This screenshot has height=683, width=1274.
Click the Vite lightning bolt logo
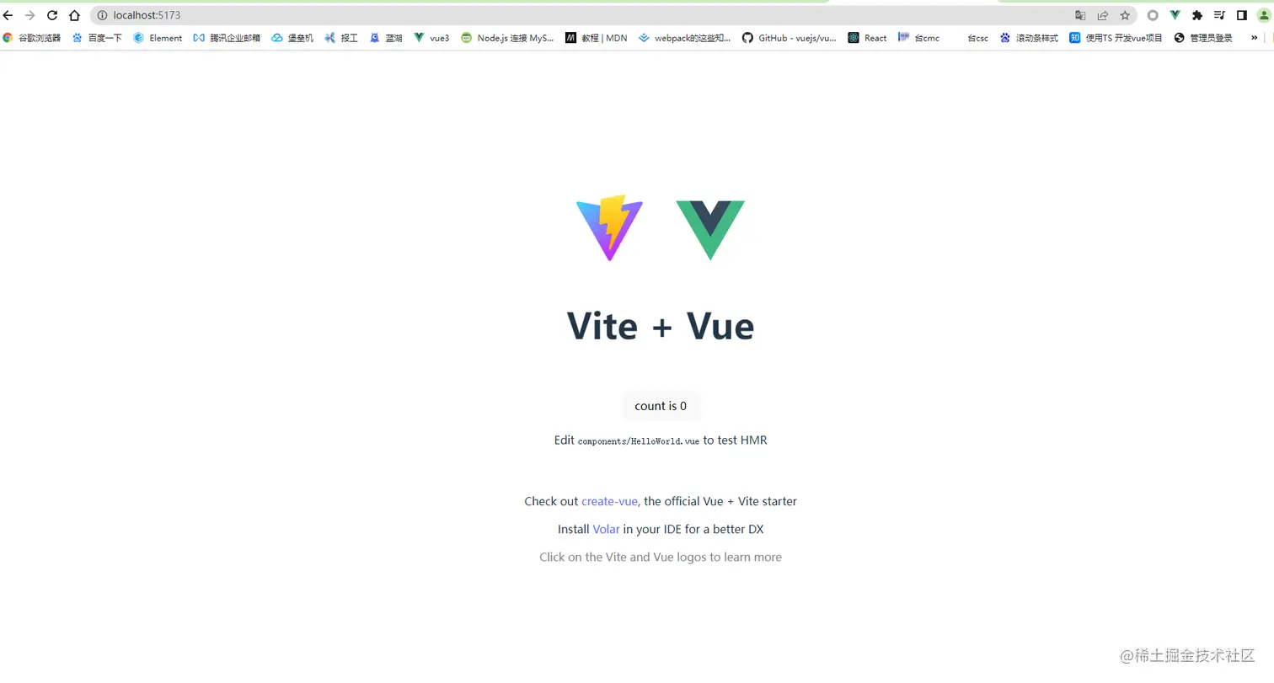[609, 227]
